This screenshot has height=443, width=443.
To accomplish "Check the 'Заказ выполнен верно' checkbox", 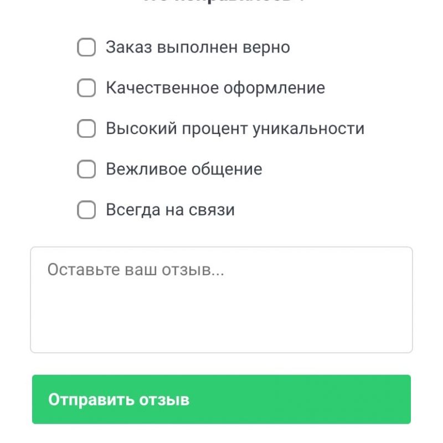I will pyautogui.click(x=86, y=47).
